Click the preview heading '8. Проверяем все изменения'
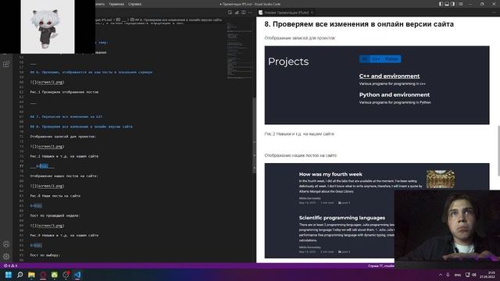This screenshot has width=500, height=281. [x=359, y=24]
